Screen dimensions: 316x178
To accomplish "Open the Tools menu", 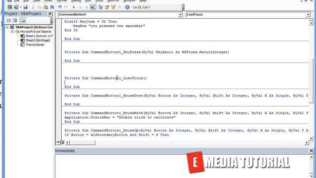I will click(99, 1).
